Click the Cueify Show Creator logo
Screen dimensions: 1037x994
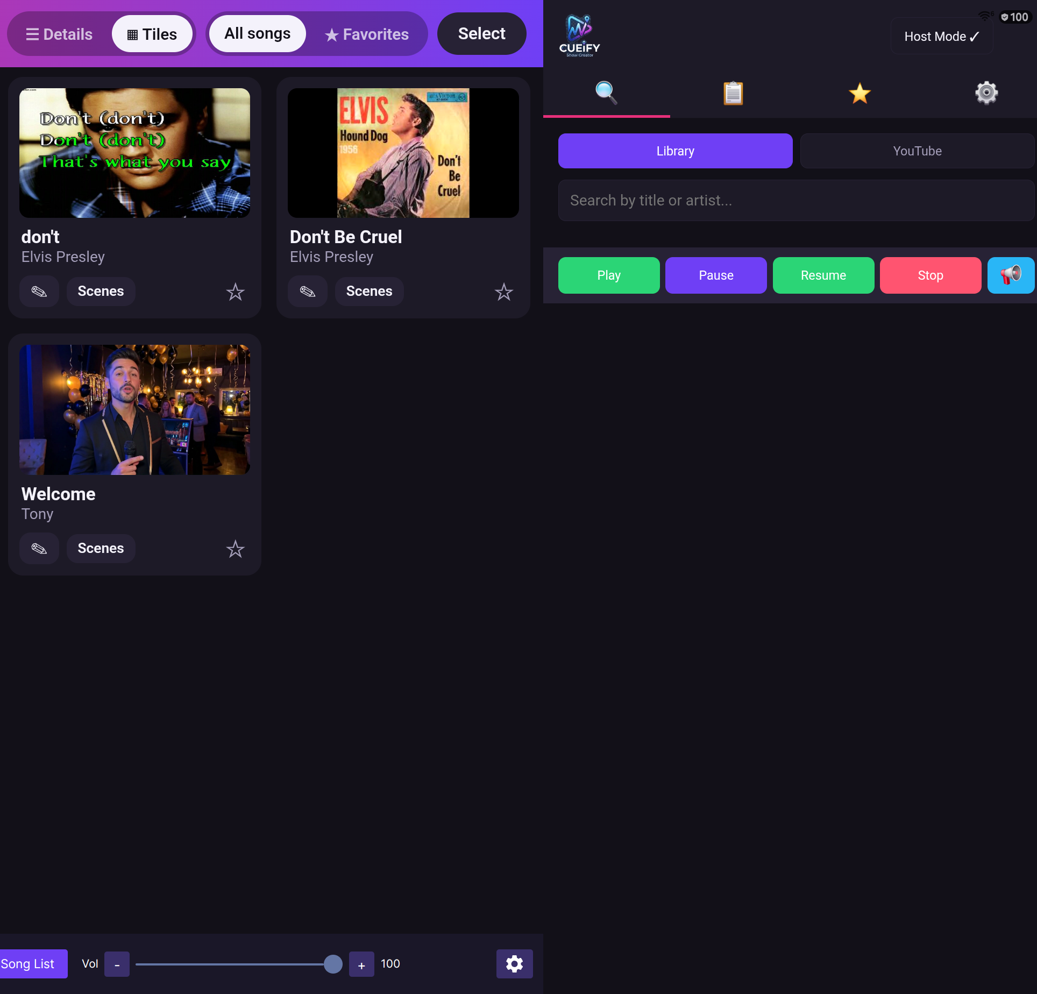(x=579, y=35)
